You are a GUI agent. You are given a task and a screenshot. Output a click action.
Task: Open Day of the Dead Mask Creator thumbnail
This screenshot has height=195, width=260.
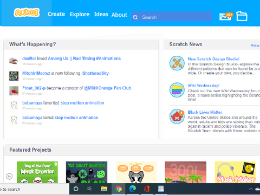pos(37,172)
